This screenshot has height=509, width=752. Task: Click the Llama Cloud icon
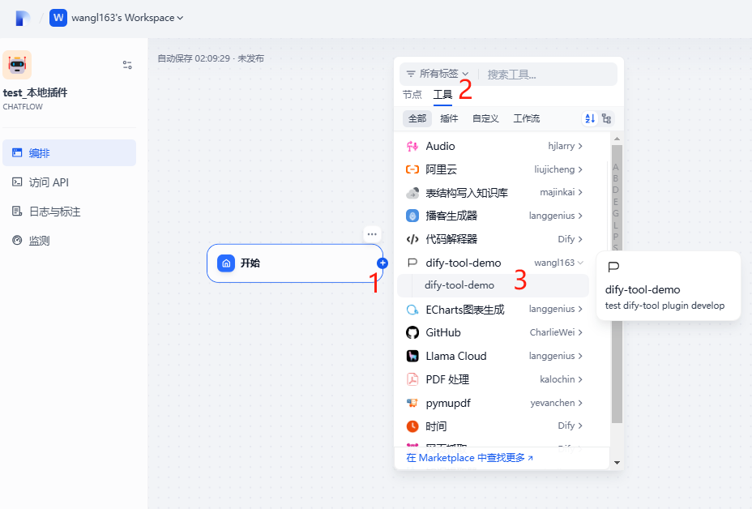tap(412, 356)
